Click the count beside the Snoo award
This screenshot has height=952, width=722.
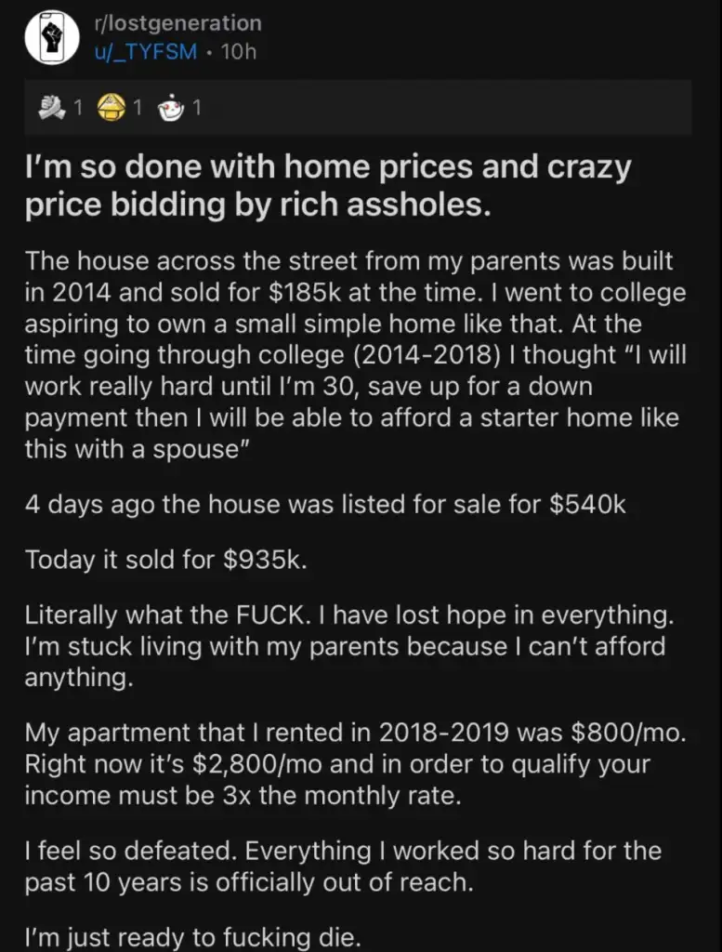tap(197, 109)
